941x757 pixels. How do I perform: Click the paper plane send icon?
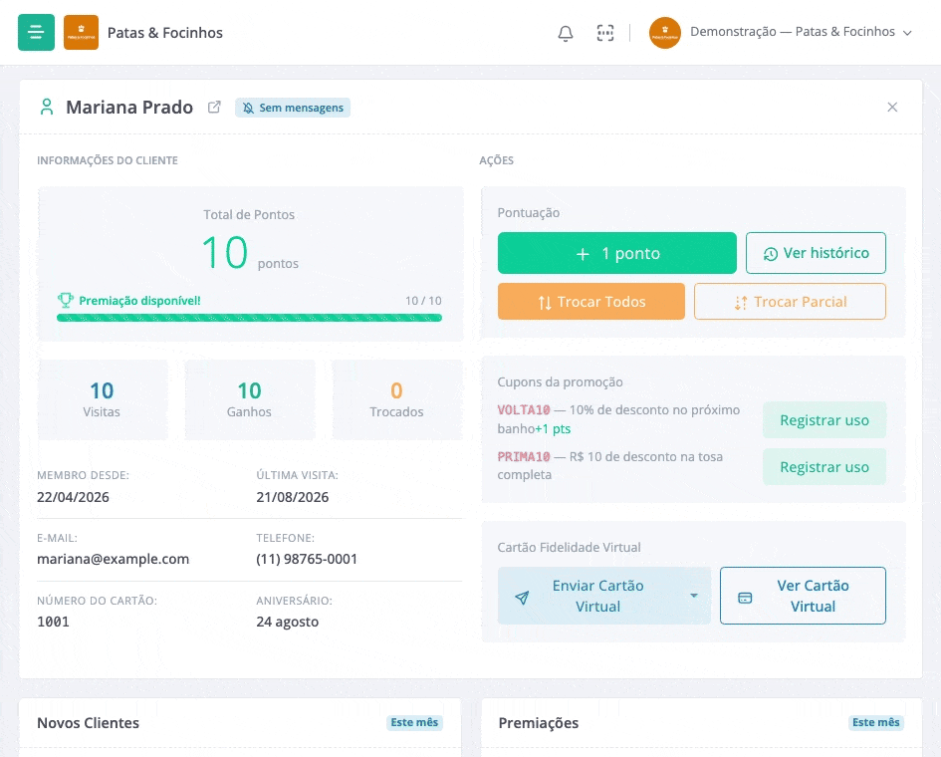522,598
